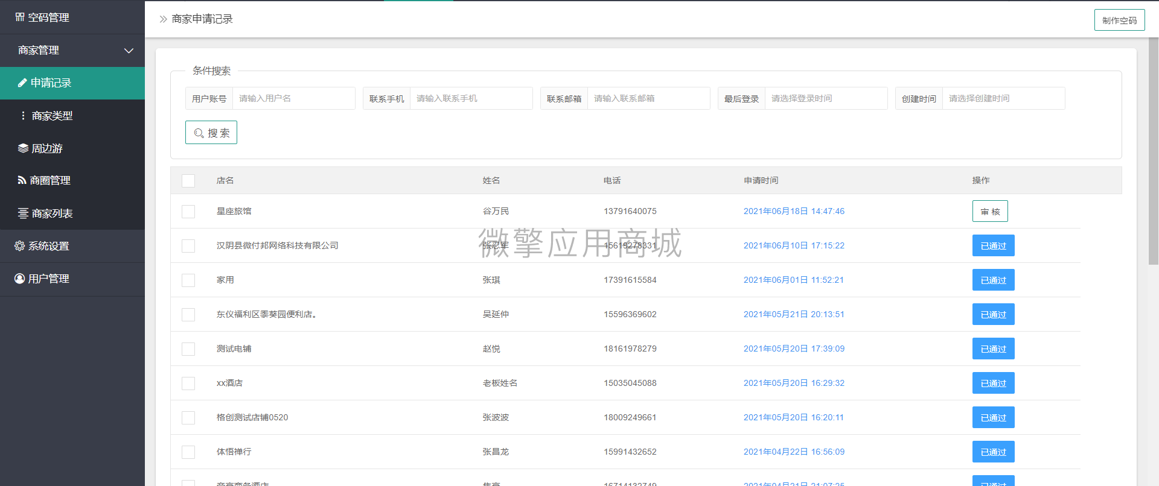Click the gear icon beside 系统设置
This screenshot has width=1159, height=486.
tap(19, 245)
